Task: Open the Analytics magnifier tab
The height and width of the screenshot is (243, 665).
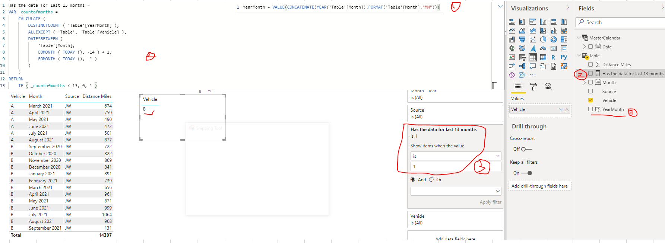Action: point(548,87)
